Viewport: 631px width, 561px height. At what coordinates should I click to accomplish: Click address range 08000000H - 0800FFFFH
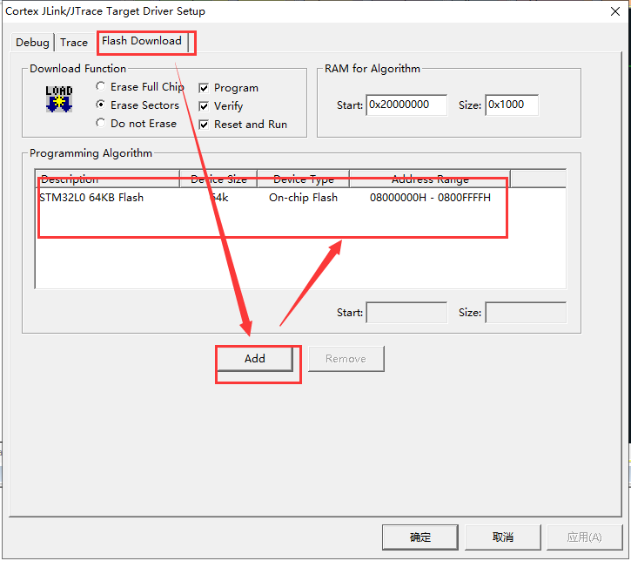click(x=430, y=198)
